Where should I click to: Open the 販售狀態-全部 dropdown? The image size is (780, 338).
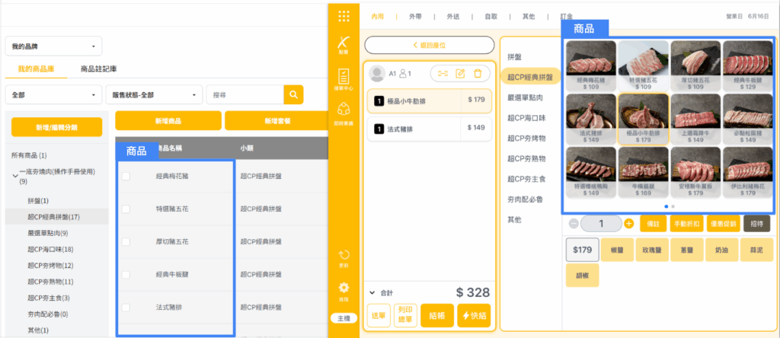pyautogui.click(x=153, y=95)
